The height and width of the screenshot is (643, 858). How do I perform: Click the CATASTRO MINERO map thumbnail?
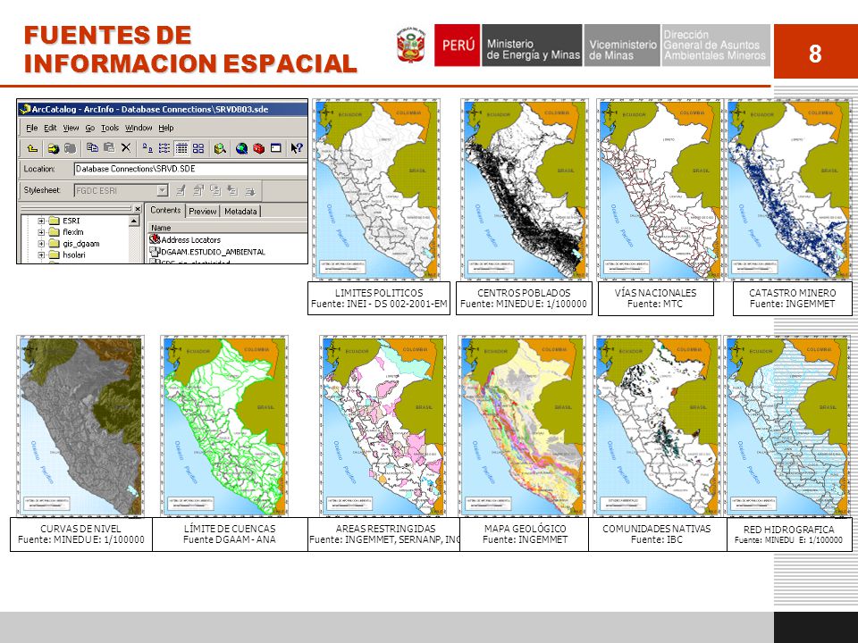(x=788, y=189)
